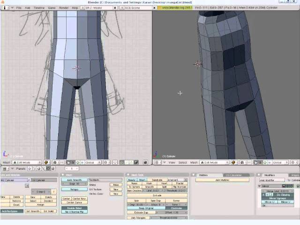Click the Extrude button
Screen dimensions: 300x225
click(157, 195)
